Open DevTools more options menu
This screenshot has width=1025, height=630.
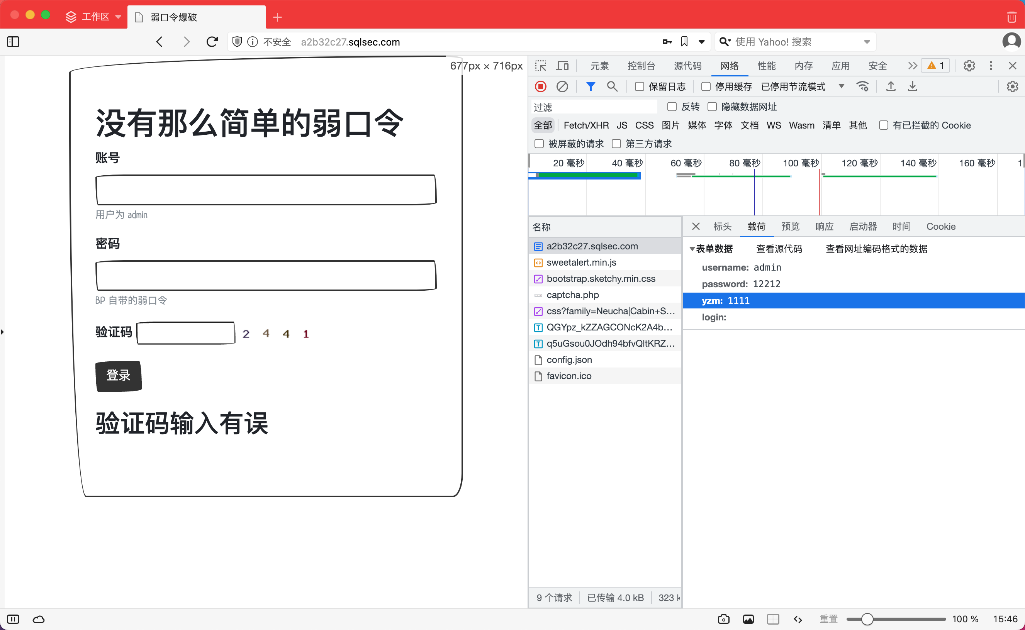coord(991,66)
